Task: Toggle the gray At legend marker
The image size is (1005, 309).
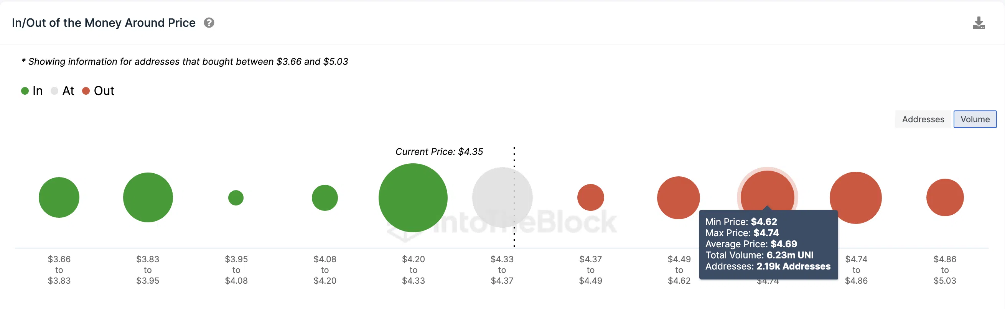Action: (54, 91)
